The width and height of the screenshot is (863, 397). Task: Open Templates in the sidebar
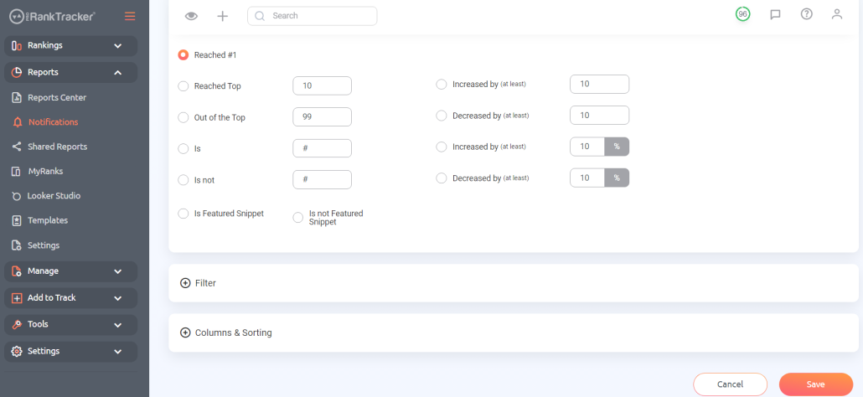click(48, 220)
